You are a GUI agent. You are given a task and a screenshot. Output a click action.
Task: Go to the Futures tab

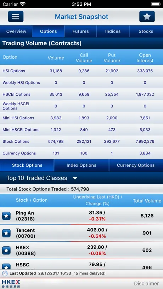(80, 31)
